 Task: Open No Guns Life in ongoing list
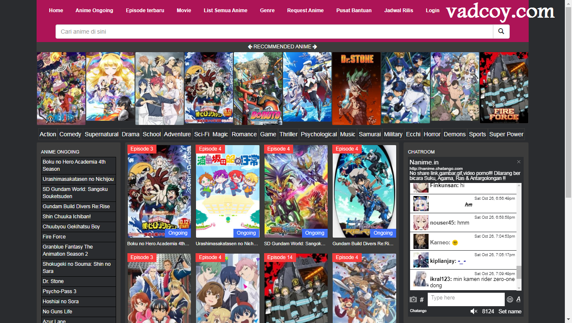coord(79,312)
